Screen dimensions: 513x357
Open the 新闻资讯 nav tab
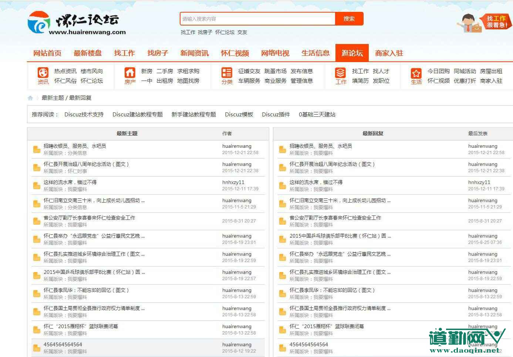195,53
